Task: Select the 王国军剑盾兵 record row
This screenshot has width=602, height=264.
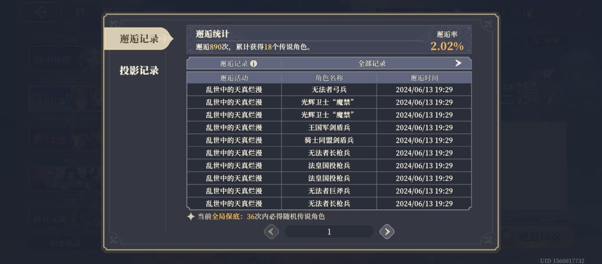Action: coord(329,128)
